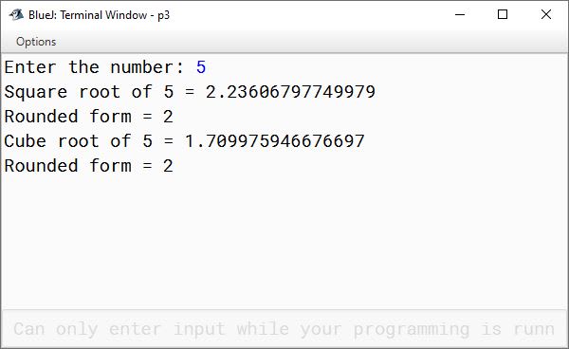Screen dimensions: 569x349
Task: Click the word 'Square' in the output
Action: click(x=36, y=93)
